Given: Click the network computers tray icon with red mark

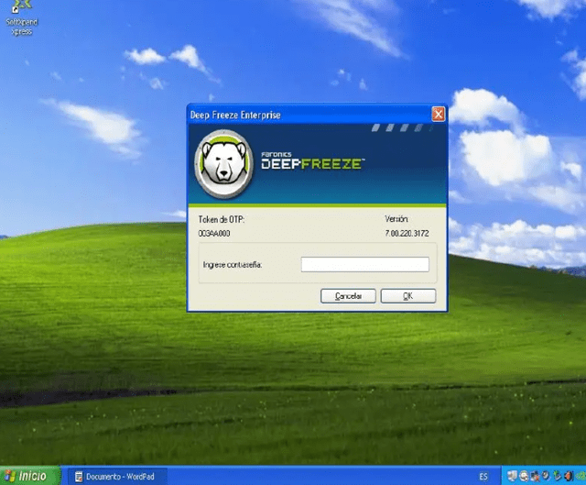Looking at the screenshot, I should click(x=535, y=476).
